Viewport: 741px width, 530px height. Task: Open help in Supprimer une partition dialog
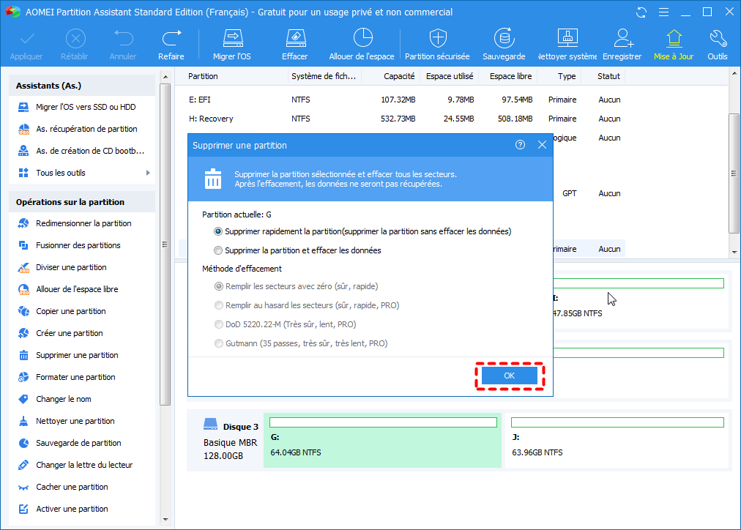pos(520,145)
